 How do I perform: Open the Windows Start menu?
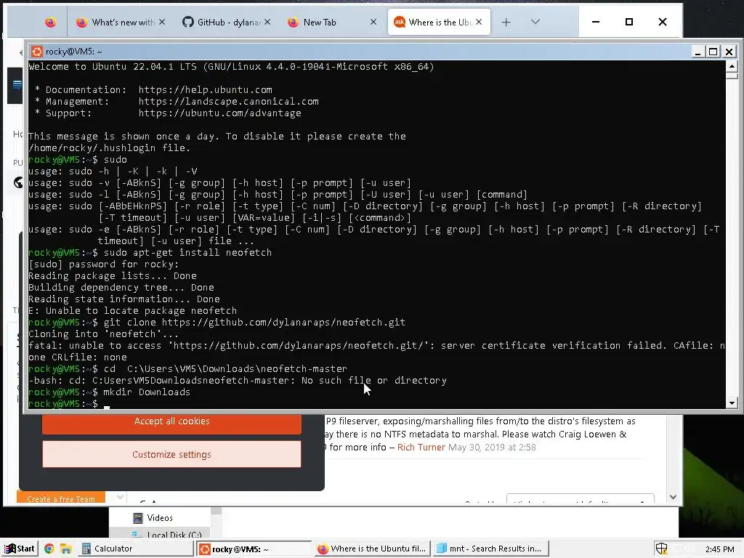tap(19, 549)
